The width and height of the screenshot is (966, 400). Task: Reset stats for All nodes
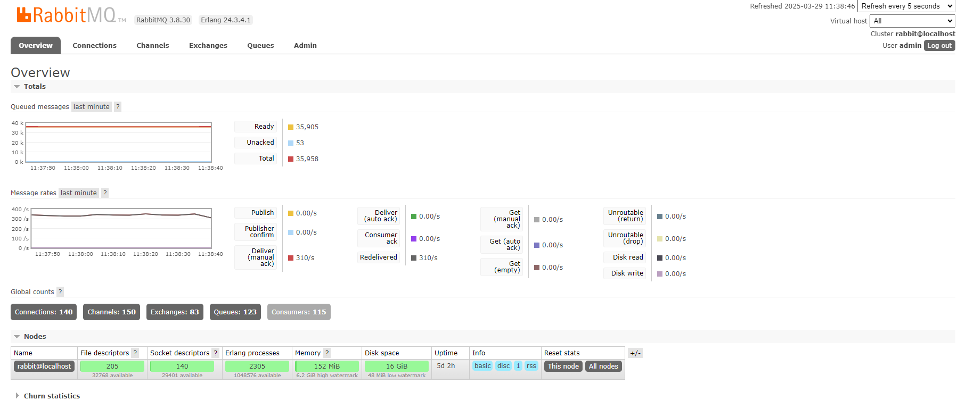603,366
